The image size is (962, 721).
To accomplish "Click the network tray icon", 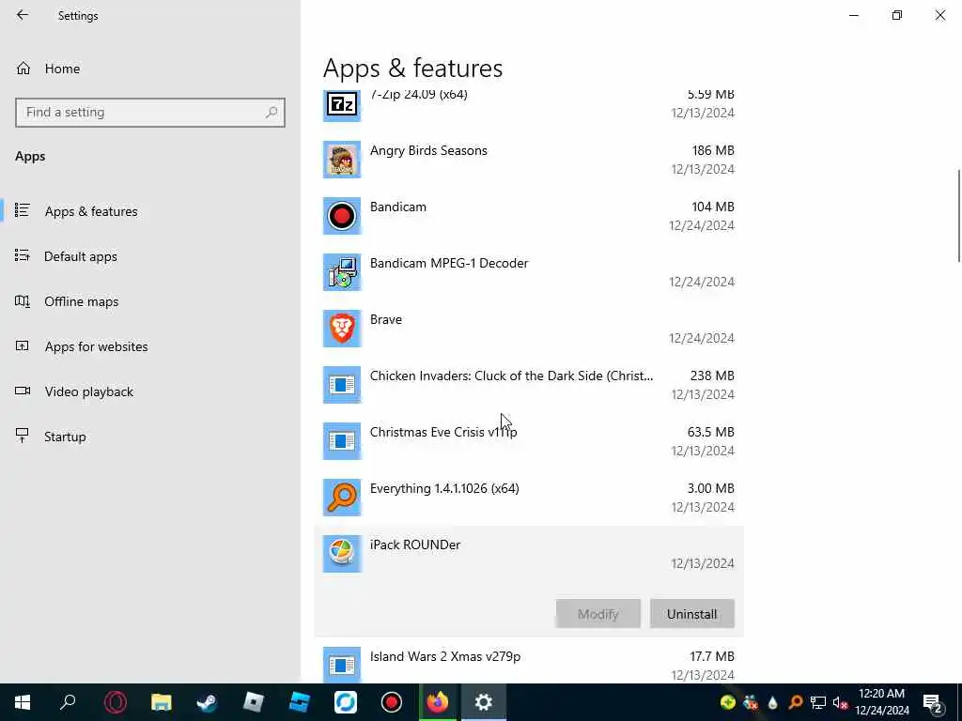I will pyautogui.click(x=818, y=702).
